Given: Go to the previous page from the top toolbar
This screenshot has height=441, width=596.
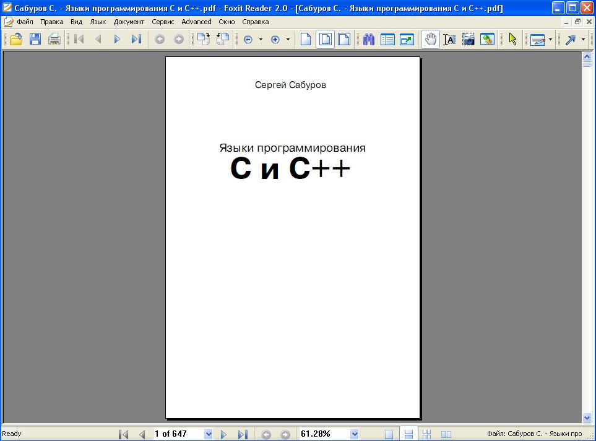Looking at the screenshot, I should coord(98,39).
